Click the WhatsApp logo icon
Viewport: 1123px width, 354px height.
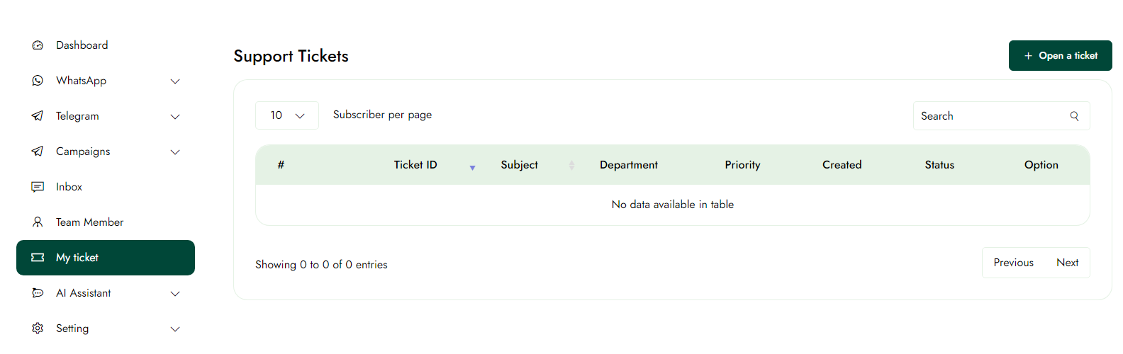(x=38, y=81)
